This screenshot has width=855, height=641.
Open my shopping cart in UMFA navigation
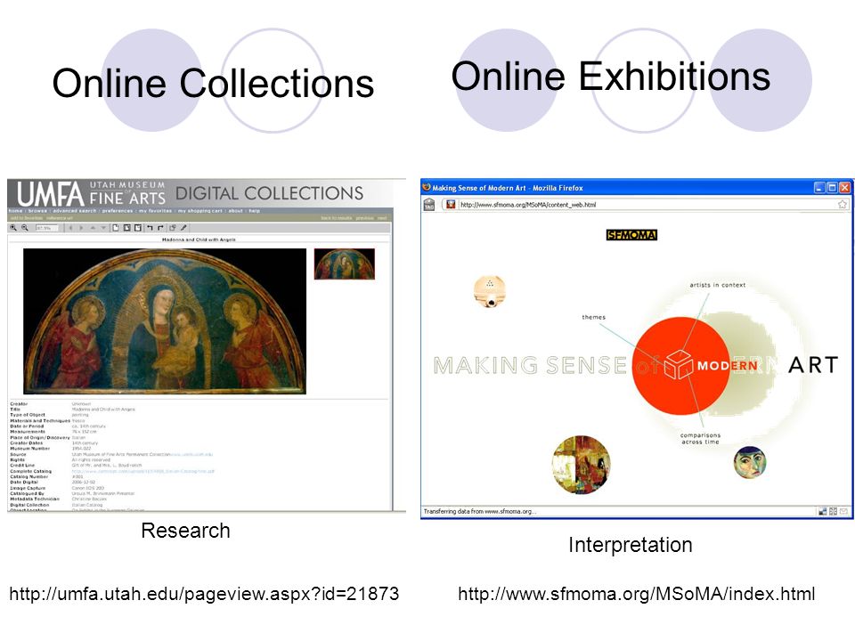[200, 211]
